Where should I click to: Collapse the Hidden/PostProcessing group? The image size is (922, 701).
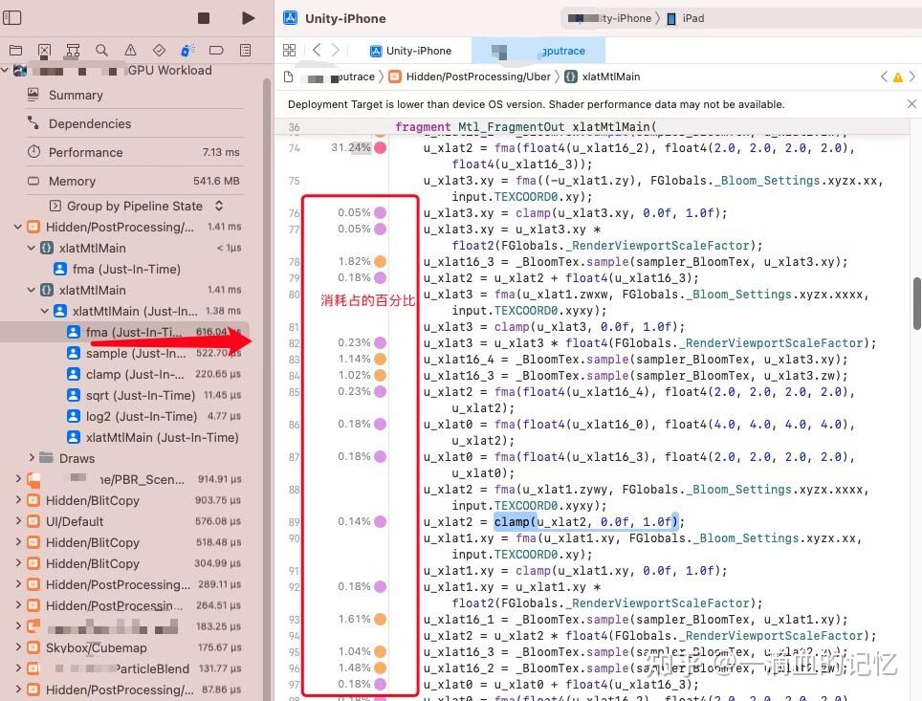pos(16,227)
